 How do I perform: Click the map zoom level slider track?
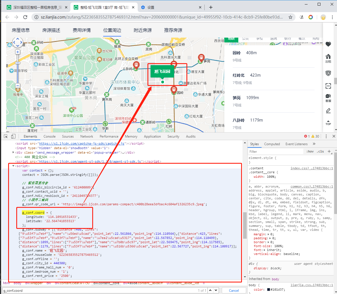pyautogui.click(x=18, y=69)
